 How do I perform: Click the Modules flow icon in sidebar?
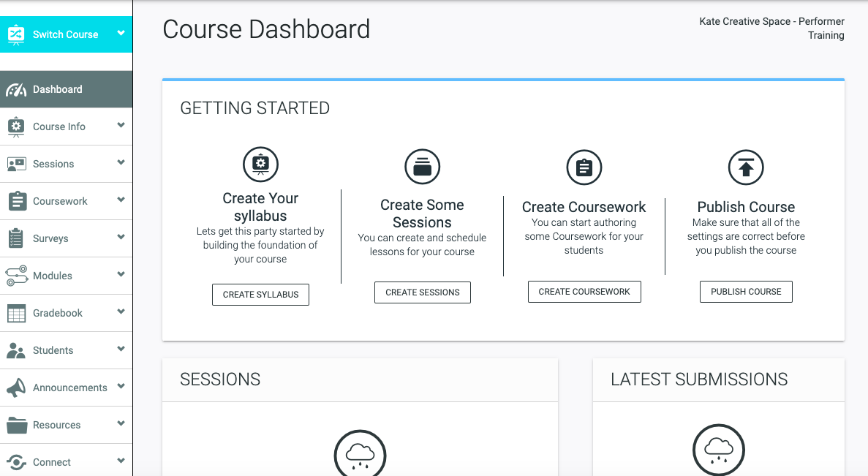16,276
